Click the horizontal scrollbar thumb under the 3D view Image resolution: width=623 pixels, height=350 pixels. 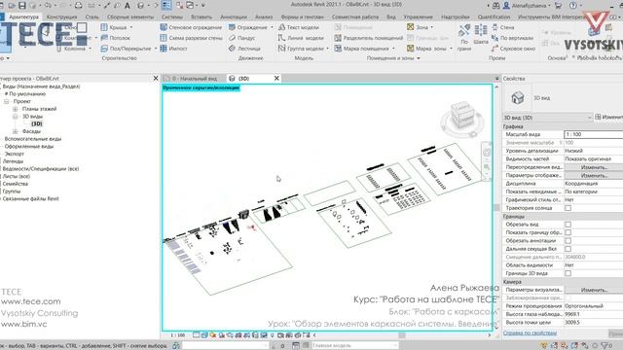[402, 335]
